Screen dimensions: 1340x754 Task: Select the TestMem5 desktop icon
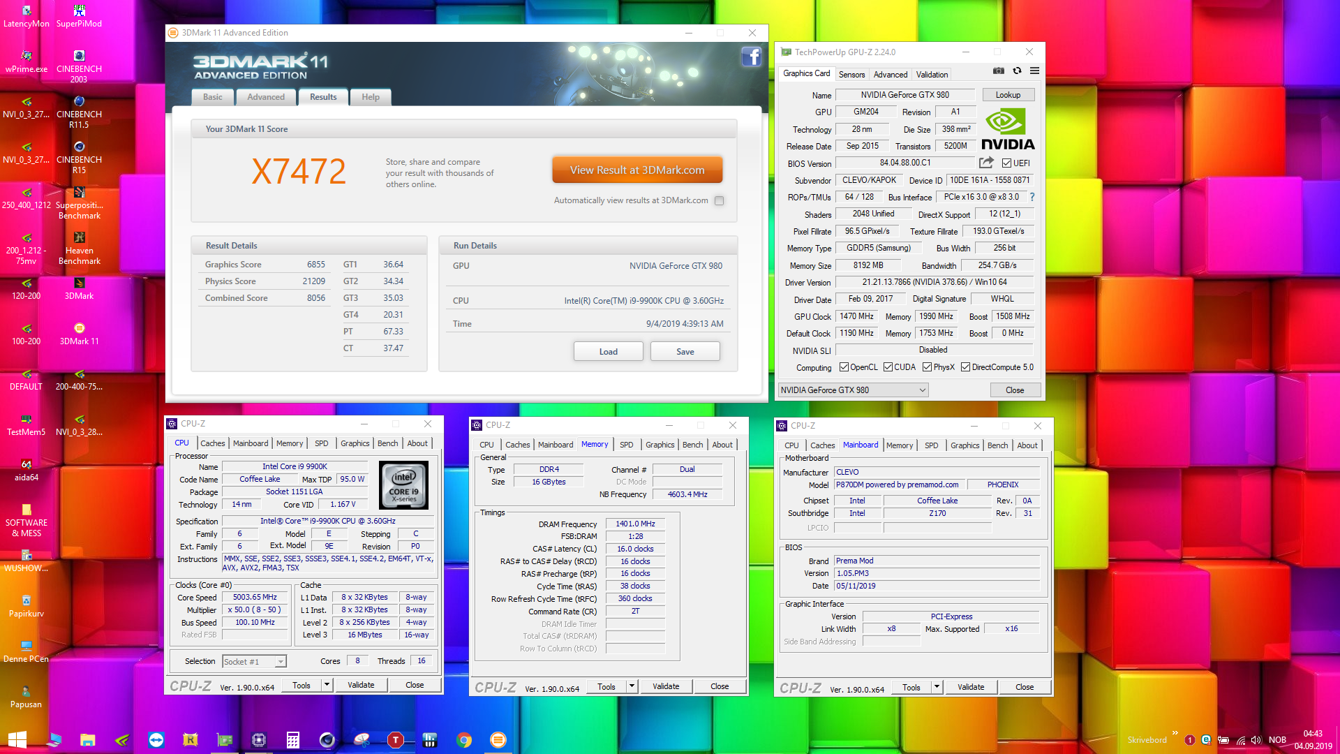[x=27, y=425]
